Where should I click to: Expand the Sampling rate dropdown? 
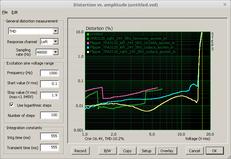[55, 52]
